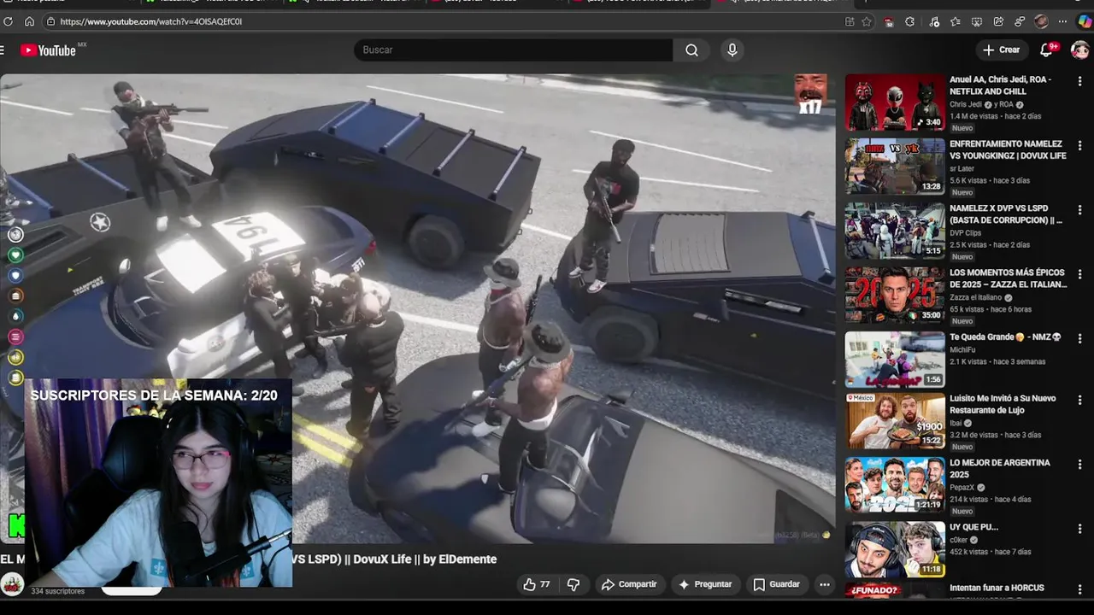Open the browser profile picture
The width and height of the screenshot is (1094, 615).
tap(1041, 21)
